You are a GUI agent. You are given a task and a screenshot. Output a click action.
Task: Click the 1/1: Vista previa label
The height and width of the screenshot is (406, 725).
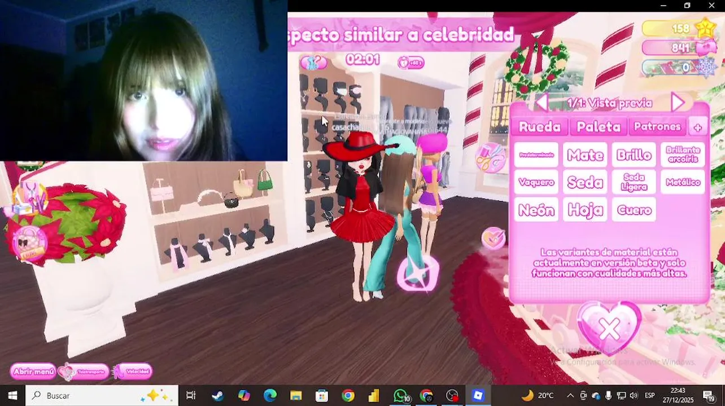pos(609,103)
